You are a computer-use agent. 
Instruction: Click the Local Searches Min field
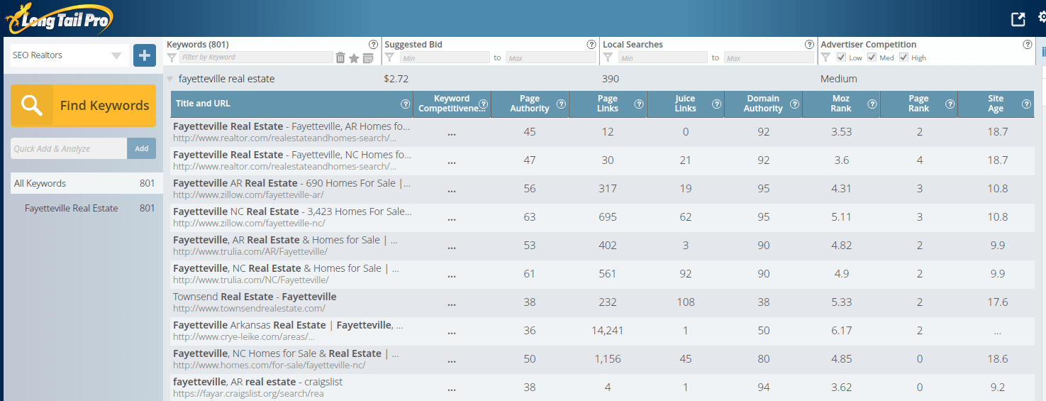tap(662, 57)
